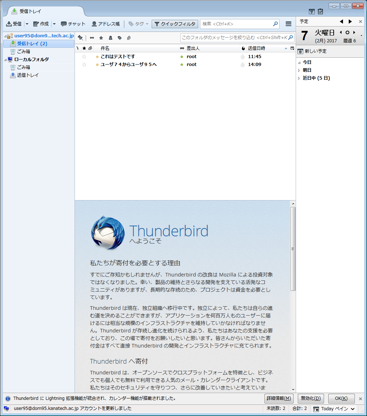Toggle the tagged messages filter
Image resolution: width=367 pixels, height=416 pixels.
coord(120,38)
